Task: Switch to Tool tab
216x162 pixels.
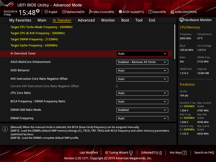Action: (139, 20)
